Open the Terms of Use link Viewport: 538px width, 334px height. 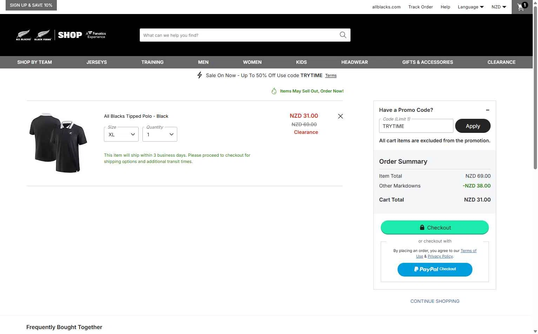(469, 251)
